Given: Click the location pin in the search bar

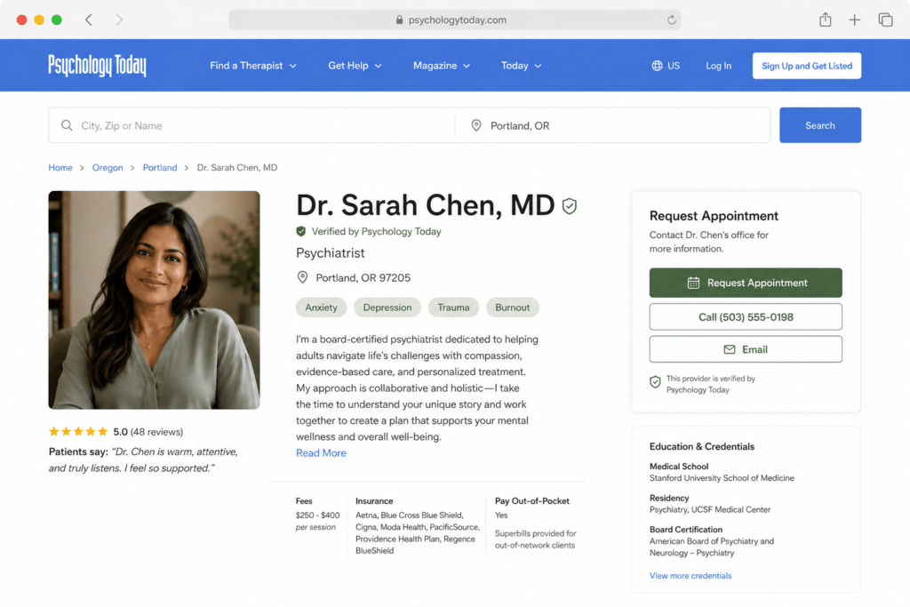Looking at the screenshot, I should click(x=476, y=125).
